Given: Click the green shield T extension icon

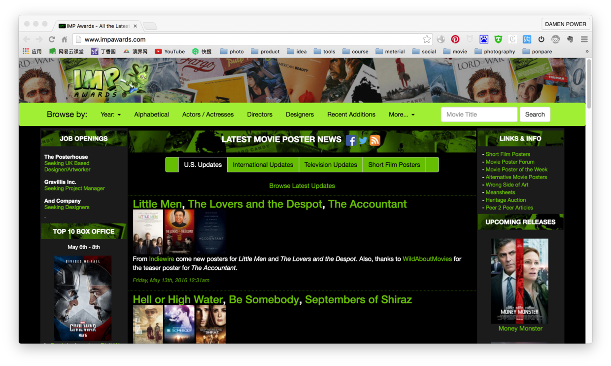Looking at the screenshot, I should tap(498, 39).
